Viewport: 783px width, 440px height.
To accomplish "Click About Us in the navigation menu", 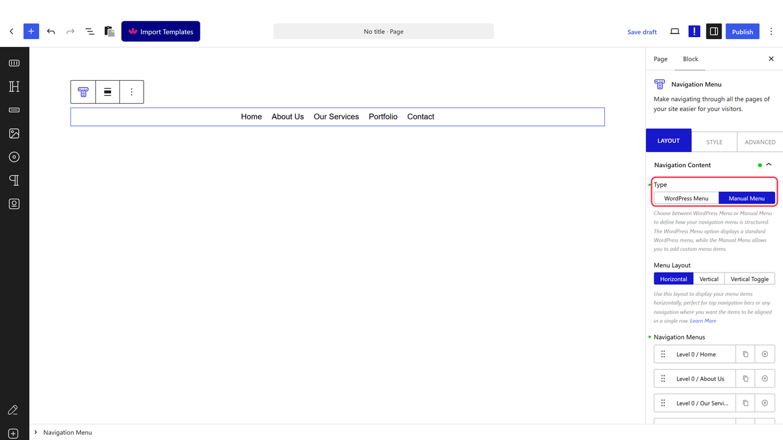I will [288, 117].
